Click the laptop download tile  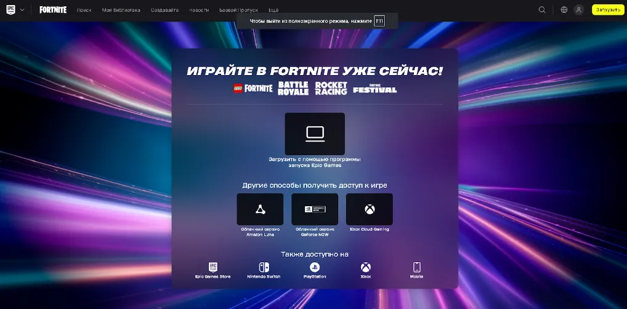[315, 134]
